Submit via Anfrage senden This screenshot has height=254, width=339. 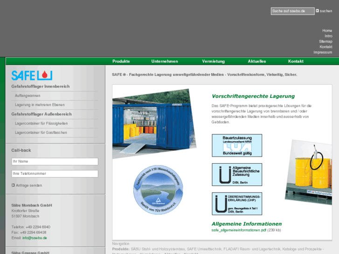click(x=29, y=185)
